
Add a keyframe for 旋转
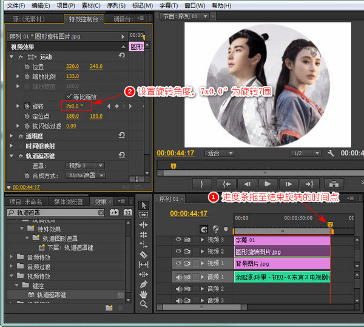[116, 106]
